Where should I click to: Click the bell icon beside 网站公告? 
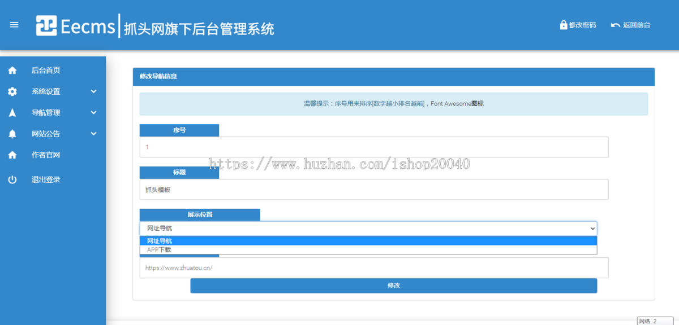point(12,134)
